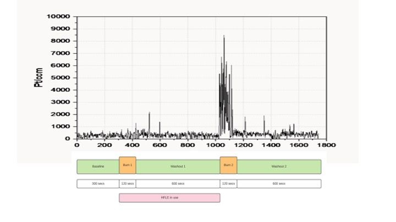Click the green Baseline phase block
Screen dimensions: 396x222
coord(98,167)
